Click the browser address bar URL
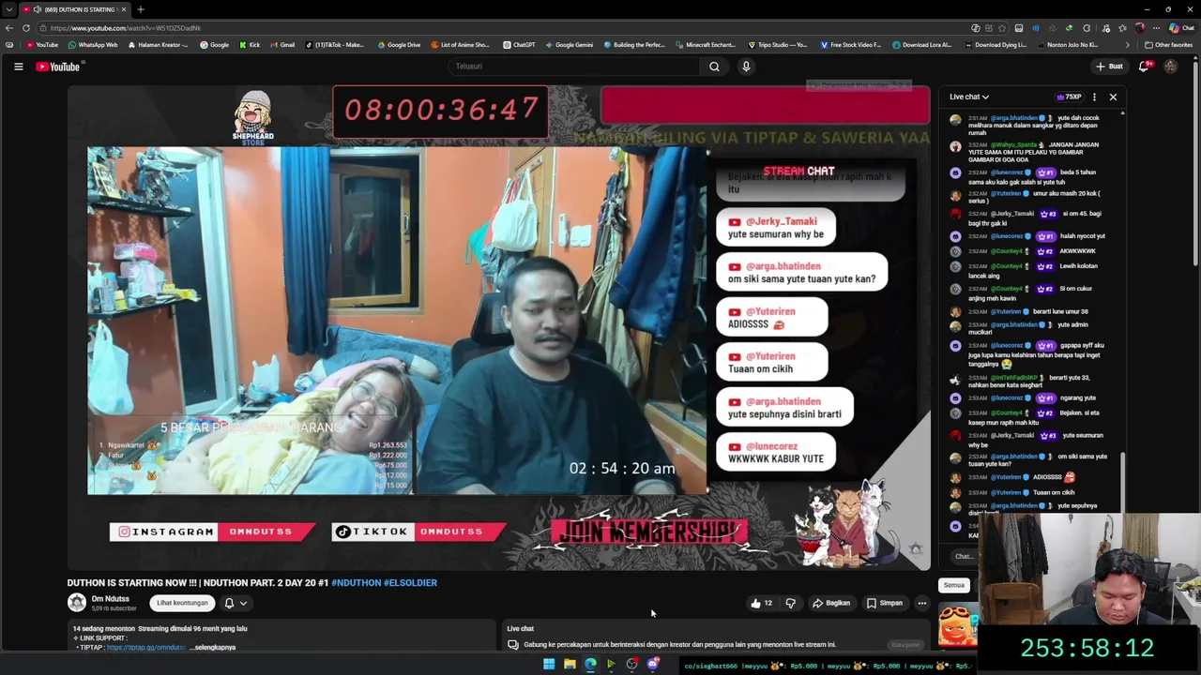This screenshot has width=1201, height=675. click(x=127, y=28)
